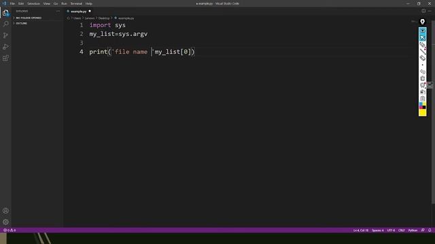Open editor more actions ellipsis at top right
The height and width of the screenshot is (244, 435).
click(x=430, y=11)
